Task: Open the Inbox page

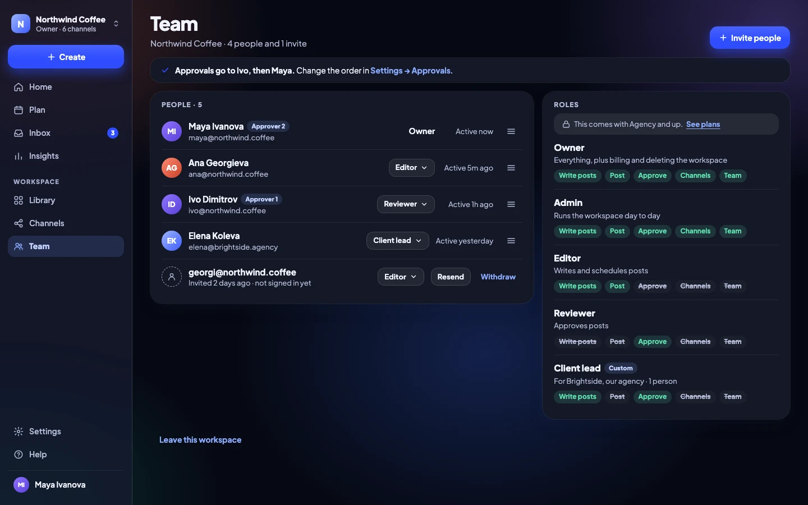Action: coord(66,133)
